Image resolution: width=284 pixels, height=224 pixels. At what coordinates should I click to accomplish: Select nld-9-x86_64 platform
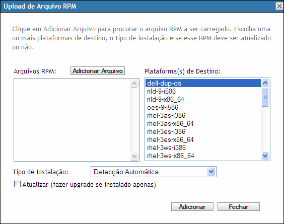pyautogui.click(x=203, y=99)
